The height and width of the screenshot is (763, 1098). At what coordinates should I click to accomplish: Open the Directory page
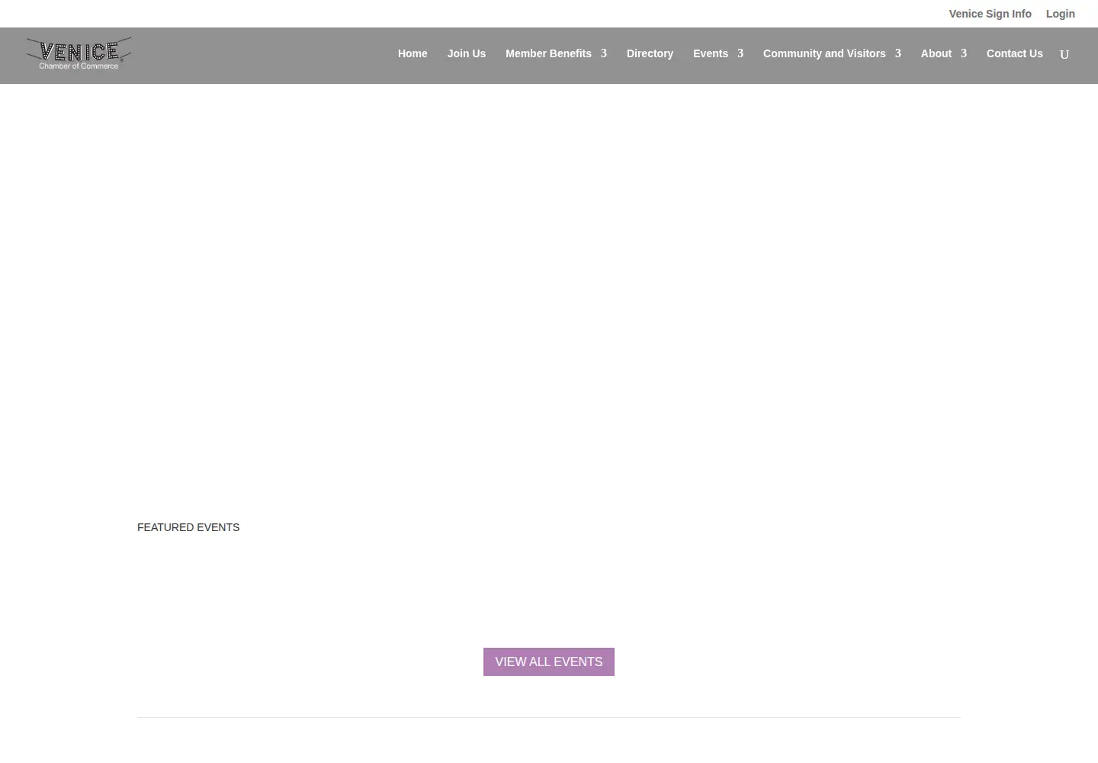tap(650, 53)
